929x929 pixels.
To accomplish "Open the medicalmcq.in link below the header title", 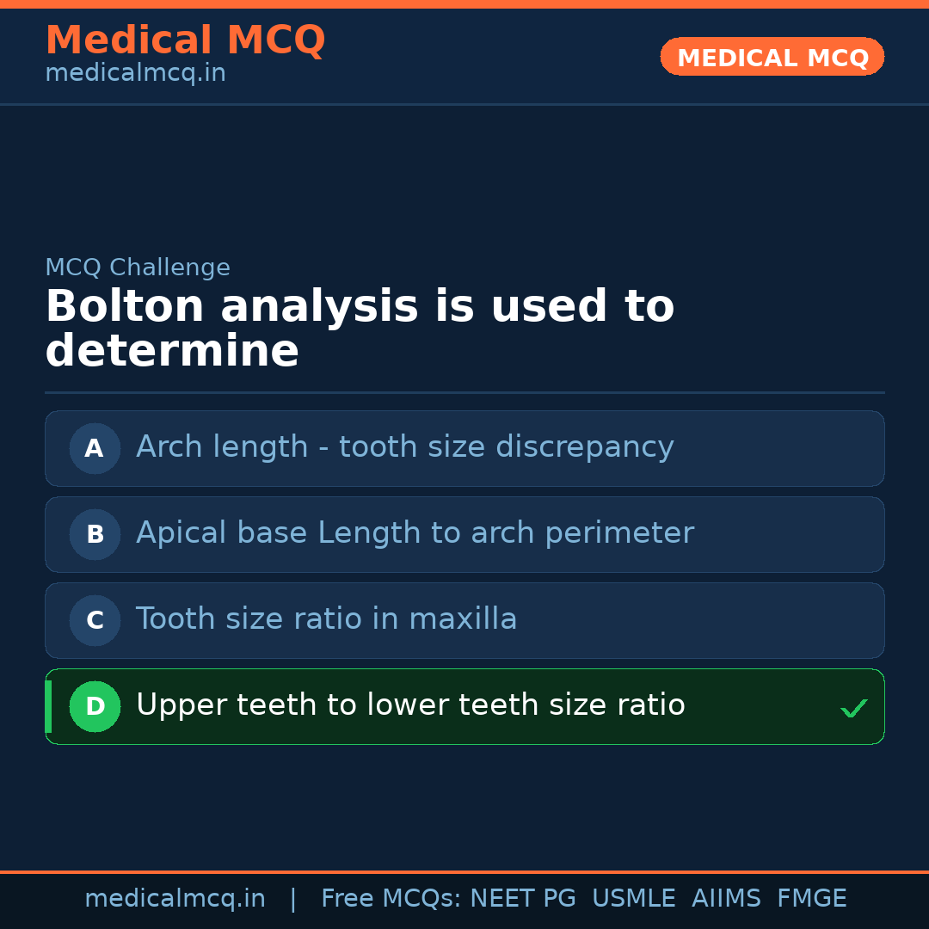I will tap(135, 74).
